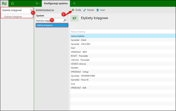Select the 'SPRZEDAŻ - B2B' row
The height and width of the screenshot is (111, 176).
click(x=123, y=88)
